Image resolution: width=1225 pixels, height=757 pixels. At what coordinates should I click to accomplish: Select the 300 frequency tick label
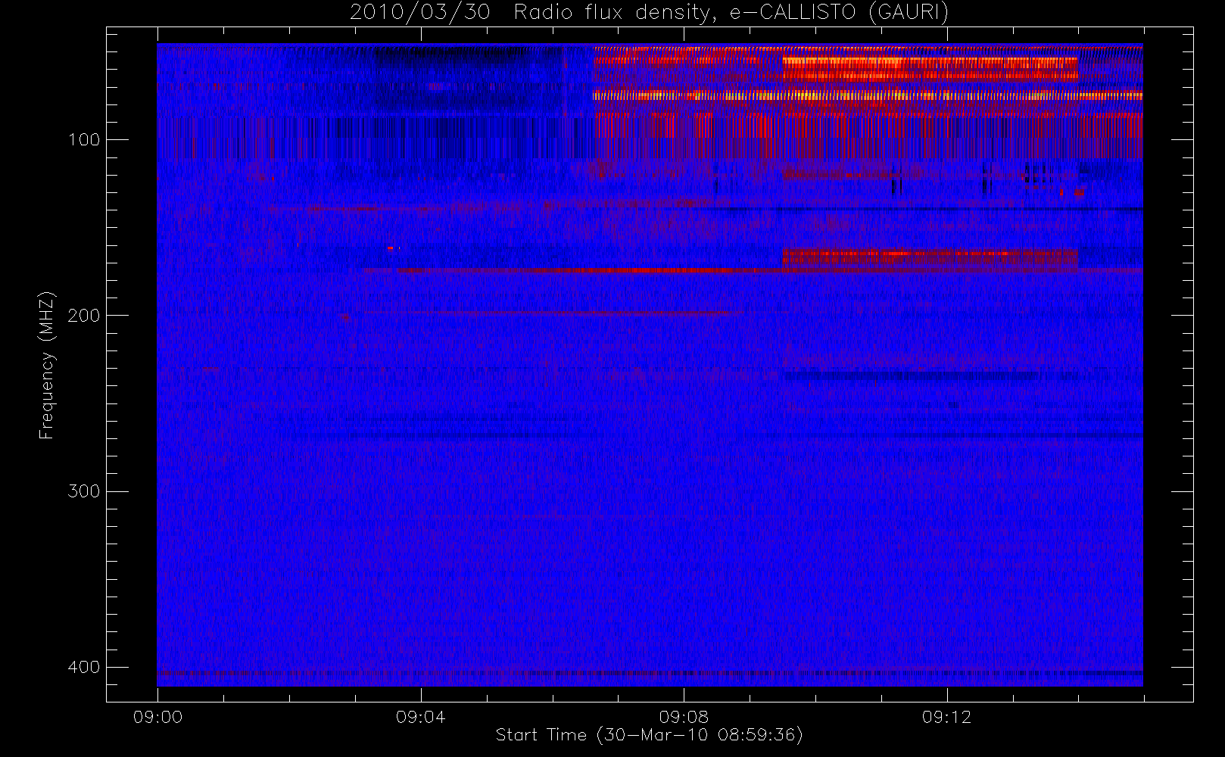tap(83, 491)
